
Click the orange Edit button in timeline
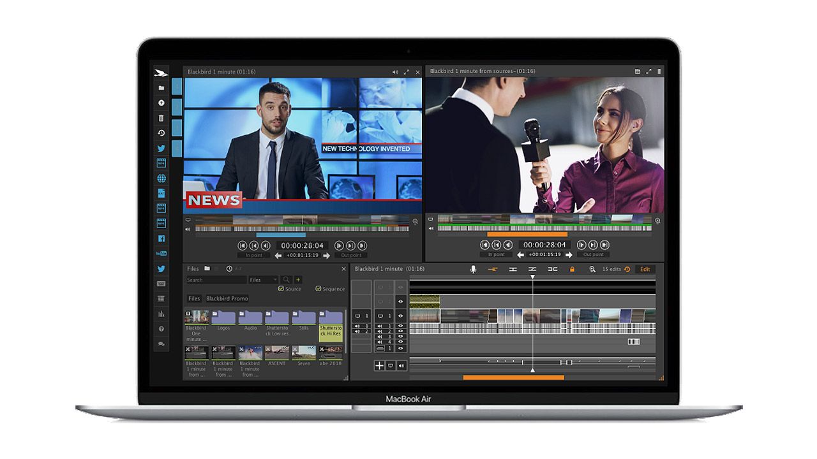[x=645, y=269]
